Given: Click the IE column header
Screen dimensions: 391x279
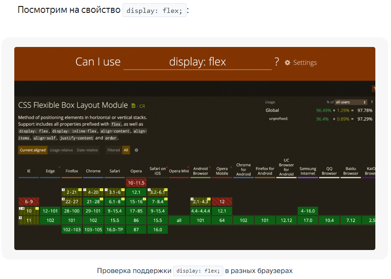Looking at the screenshot, I should (x=29, y=171).
